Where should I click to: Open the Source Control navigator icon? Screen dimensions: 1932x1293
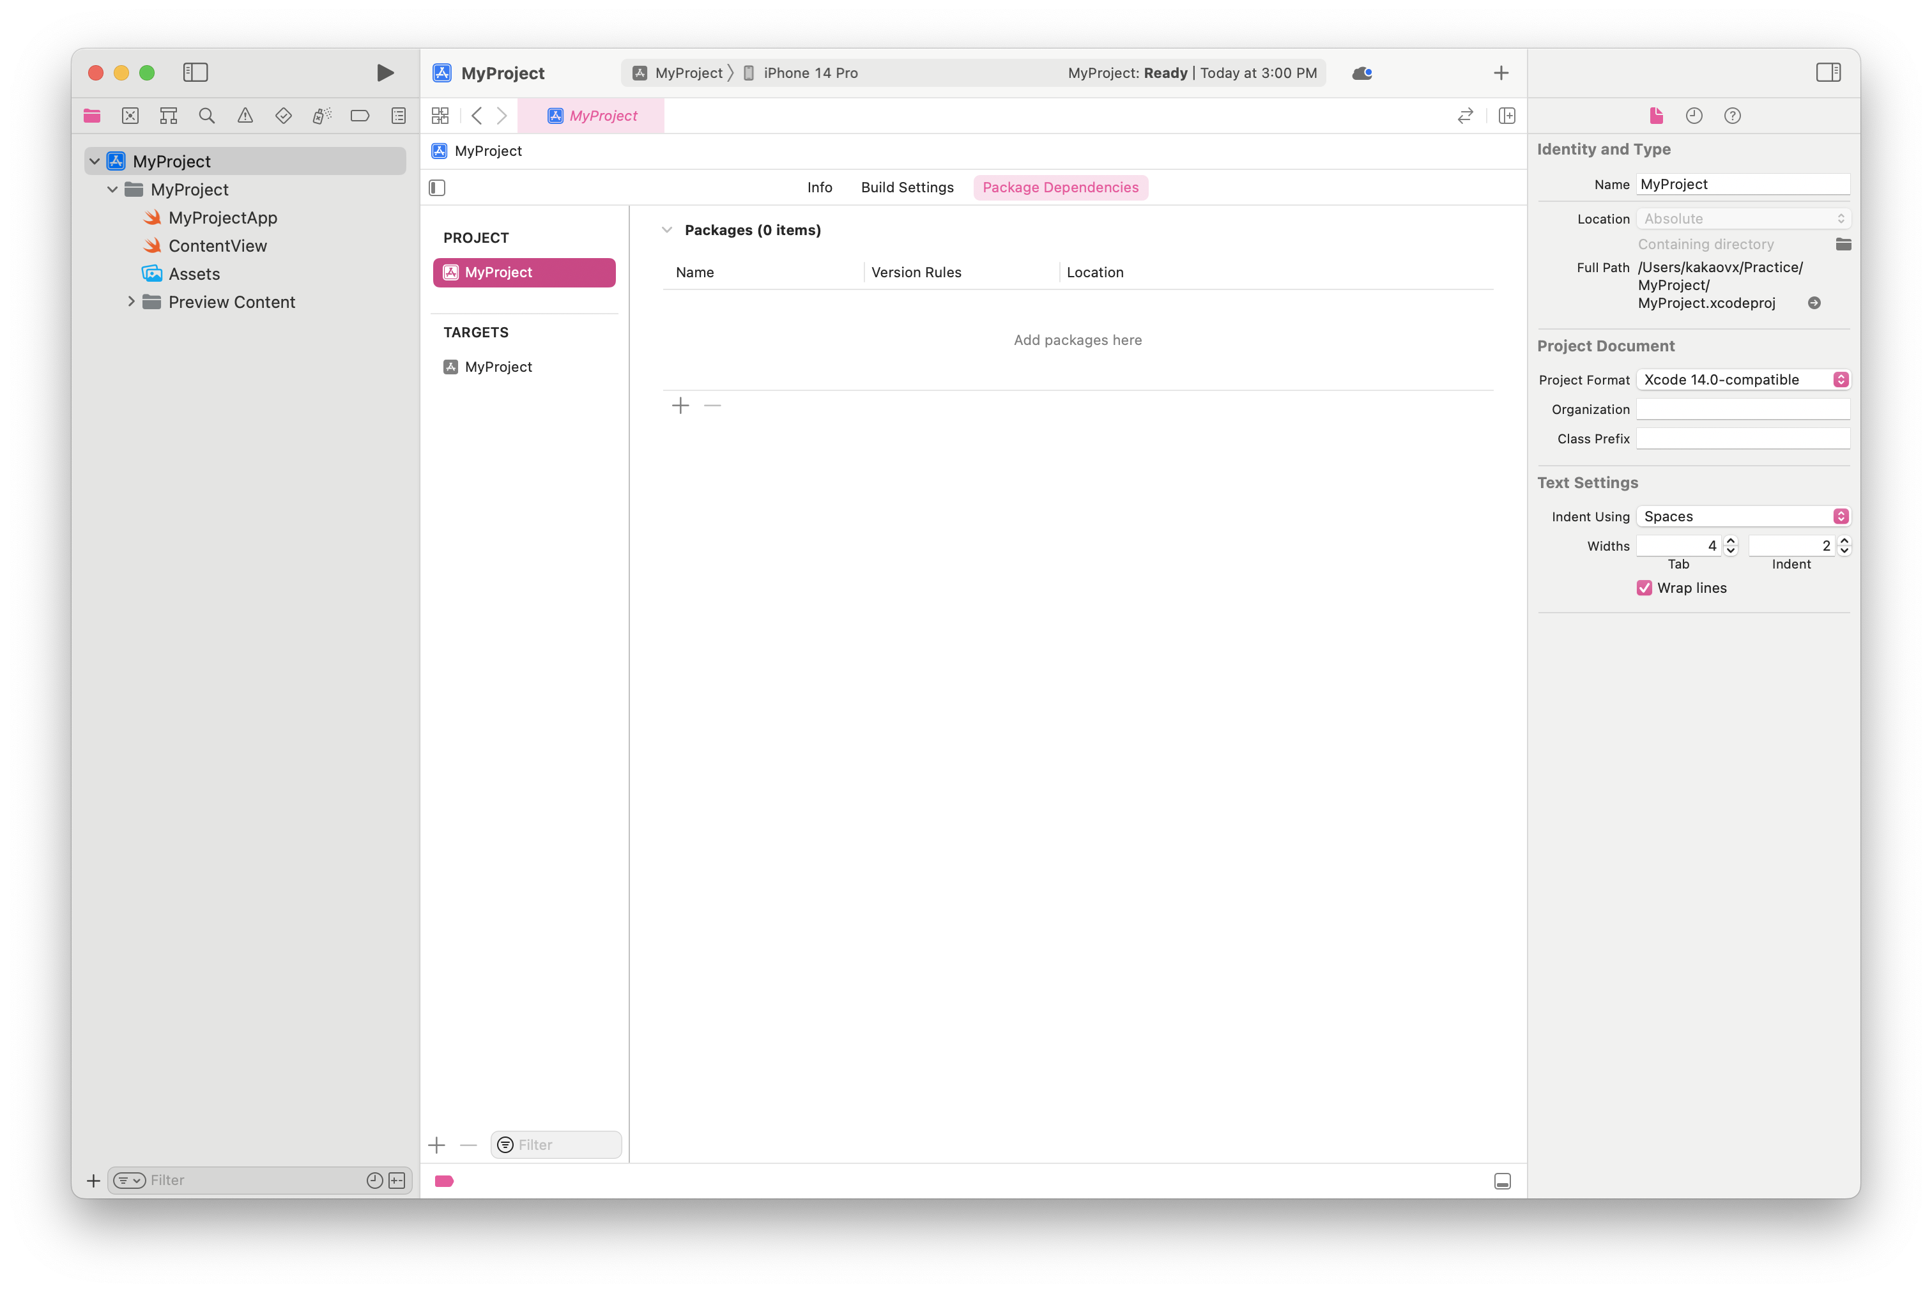130,116
